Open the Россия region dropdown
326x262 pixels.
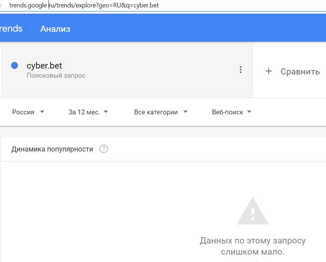(x=28, y=112)
